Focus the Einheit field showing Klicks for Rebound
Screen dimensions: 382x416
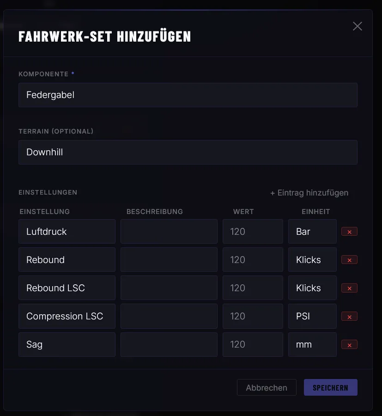[312, 259]
